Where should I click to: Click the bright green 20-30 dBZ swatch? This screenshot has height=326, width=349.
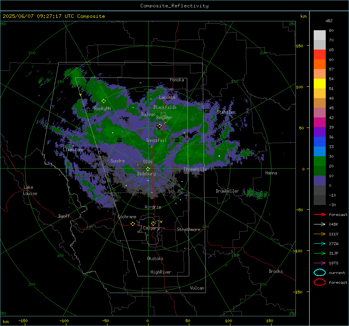tap(320, 161)
